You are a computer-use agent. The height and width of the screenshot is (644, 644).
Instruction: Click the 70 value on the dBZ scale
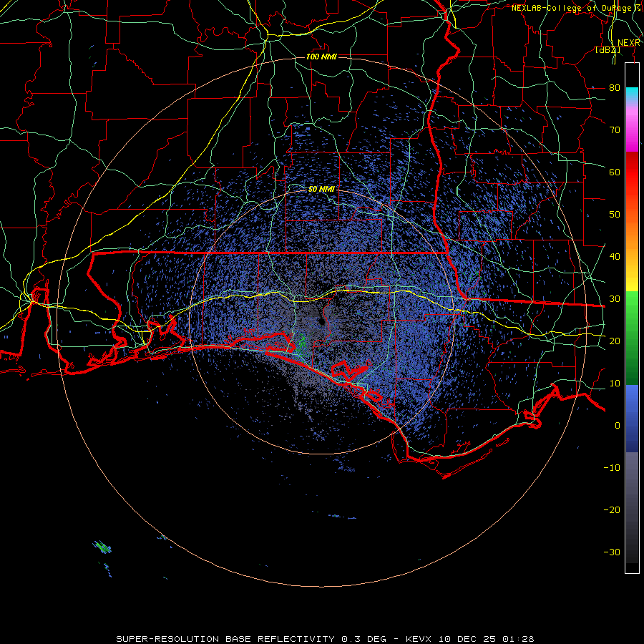(615, 130)
